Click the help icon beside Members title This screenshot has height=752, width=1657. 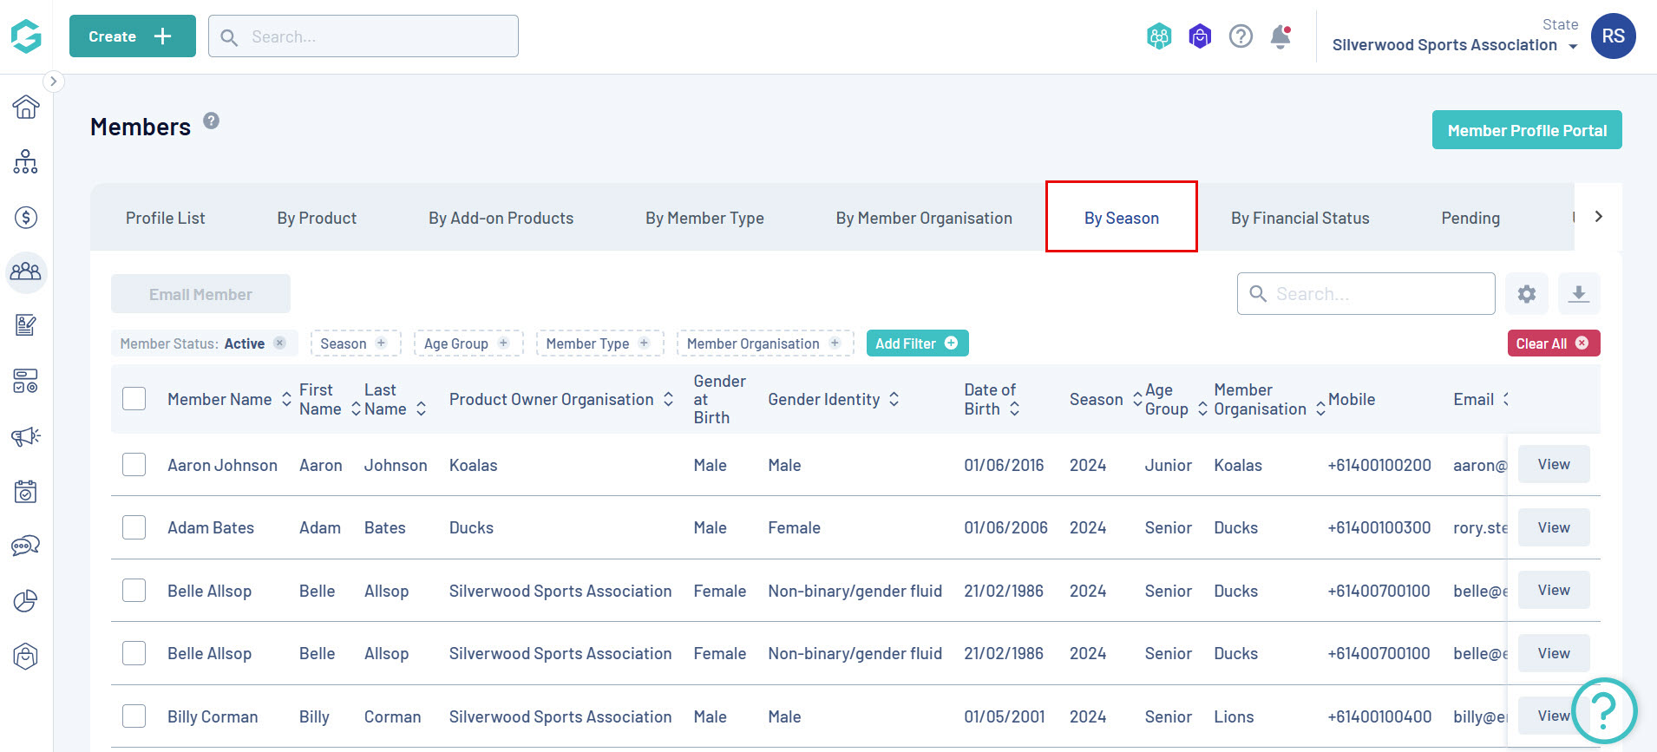212,121
